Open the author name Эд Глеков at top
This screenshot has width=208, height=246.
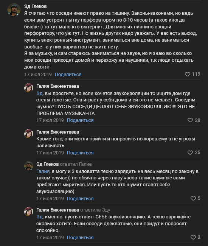point(36,6)
